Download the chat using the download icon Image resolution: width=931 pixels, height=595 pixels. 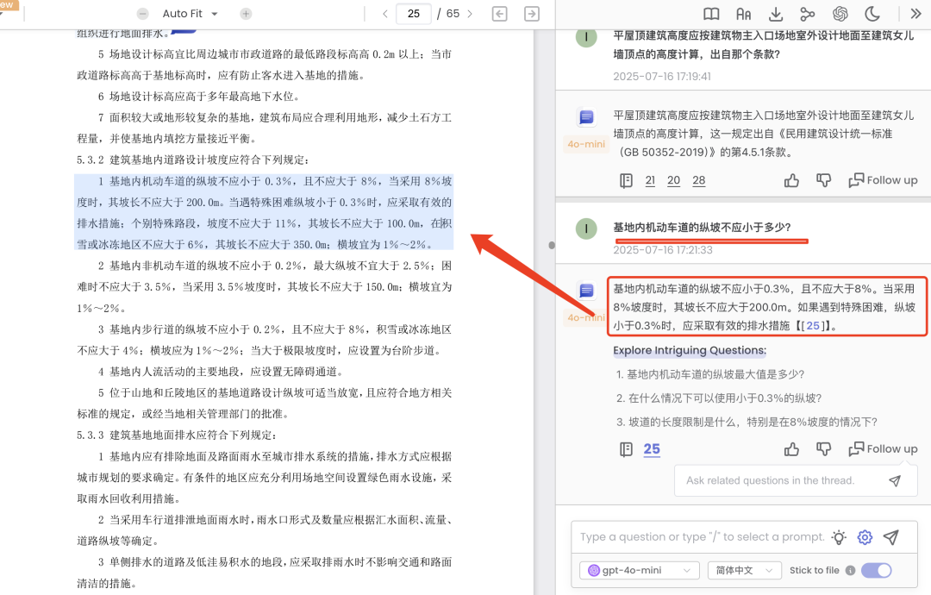[x=776, y=14]
